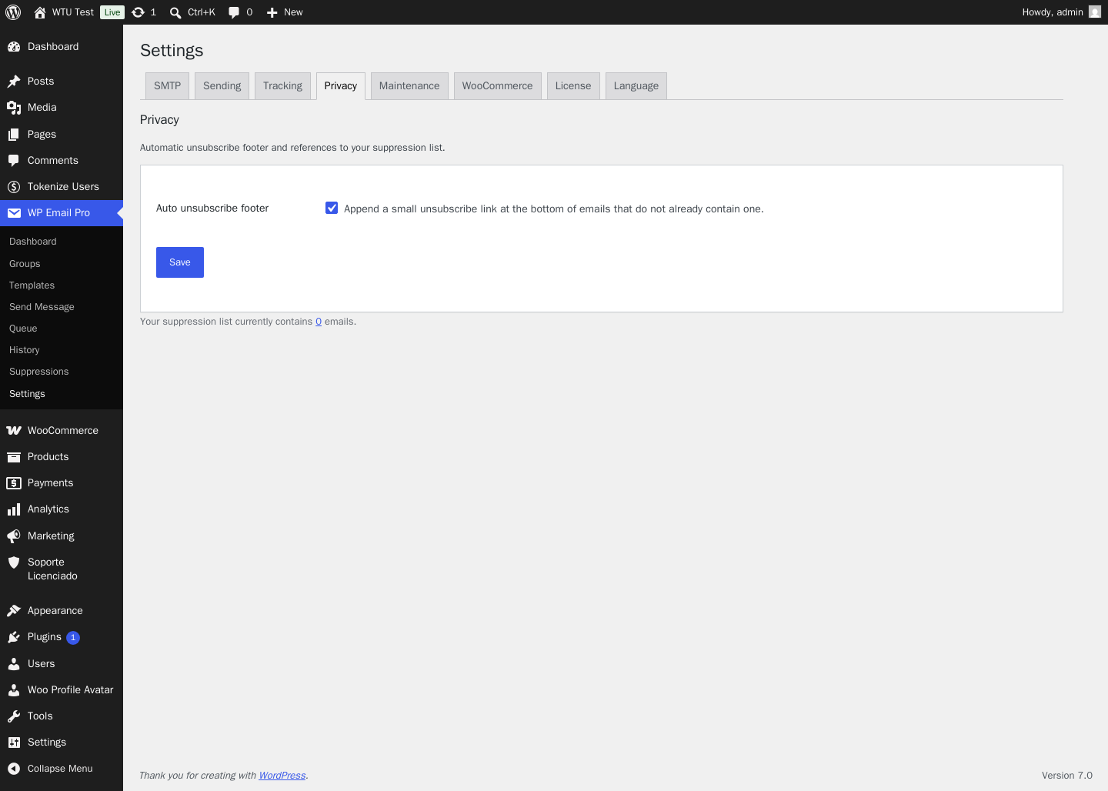This screenshot has height=791, width=1108.
Task: Click the Plugins update count badge
Action: click(x=73, y=637)
